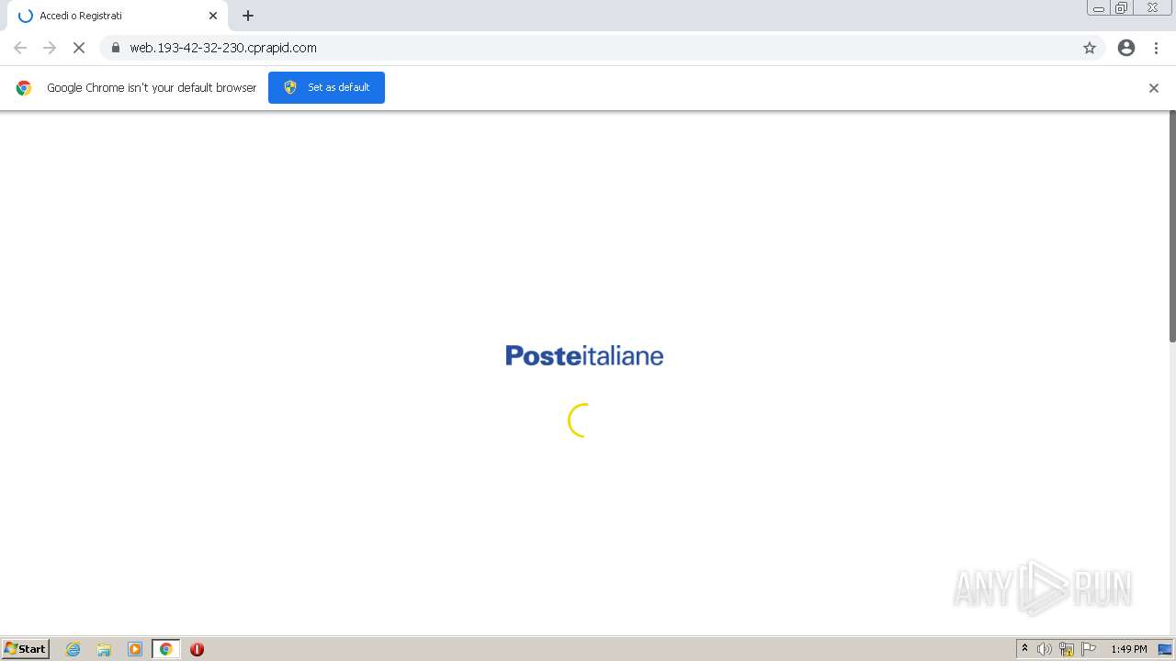This screenshot has height=661, width=1176.
Task: Launch Internet Explorer from the taskbar
Action: tap(73, 649)
